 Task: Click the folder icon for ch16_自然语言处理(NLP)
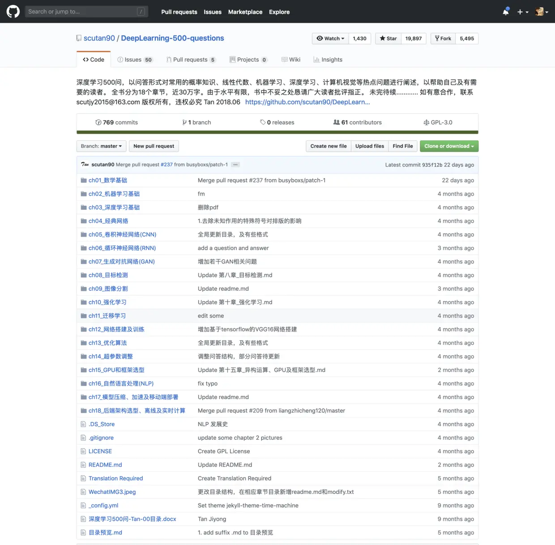[x=84, y=383]
